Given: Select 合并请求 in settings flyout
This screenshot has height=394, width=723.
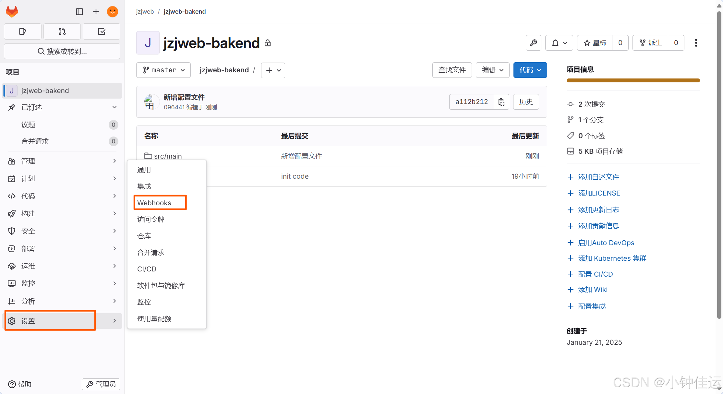Looking at the screenshot, I should click(x=167, y=252).
